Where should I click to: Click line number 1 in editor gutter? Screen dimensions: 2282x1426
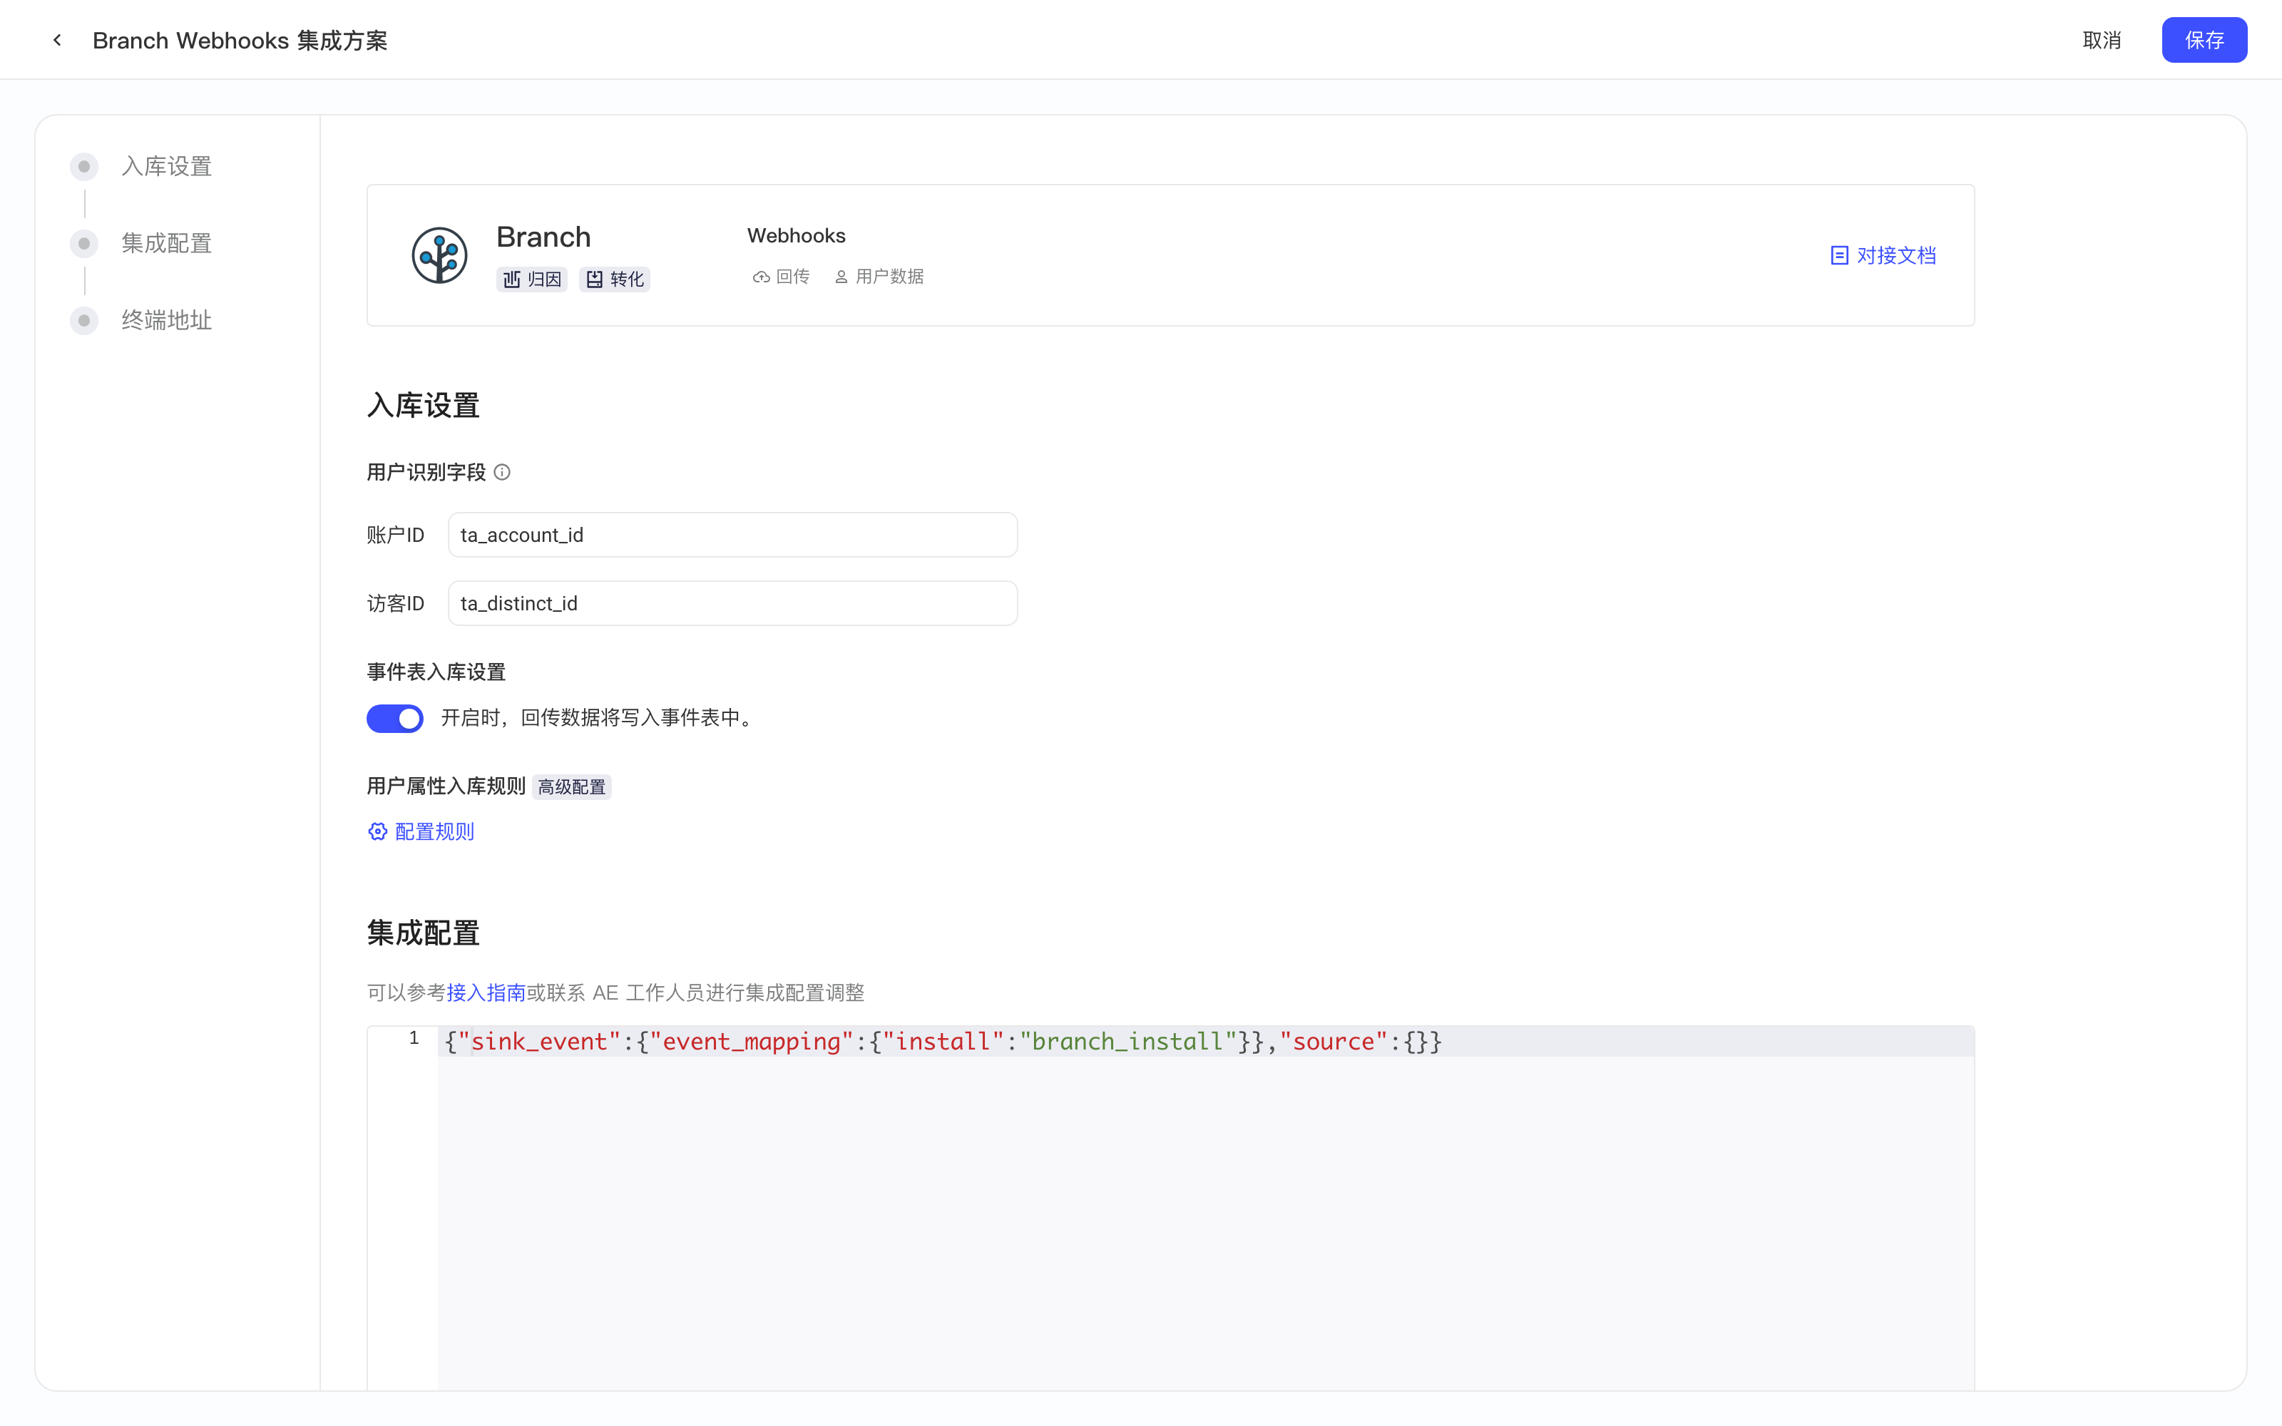click(414, 1038)
